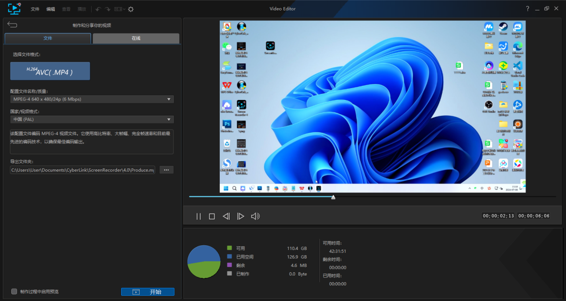The width and height of the screenshot is (566, 301).
Task: Restore the window with the restore button
Action: (546, 8)
